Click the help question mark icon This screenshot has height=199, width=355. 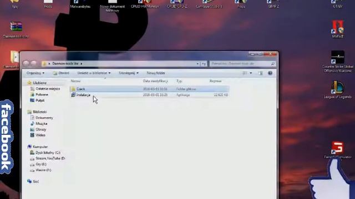click(270, 73)
